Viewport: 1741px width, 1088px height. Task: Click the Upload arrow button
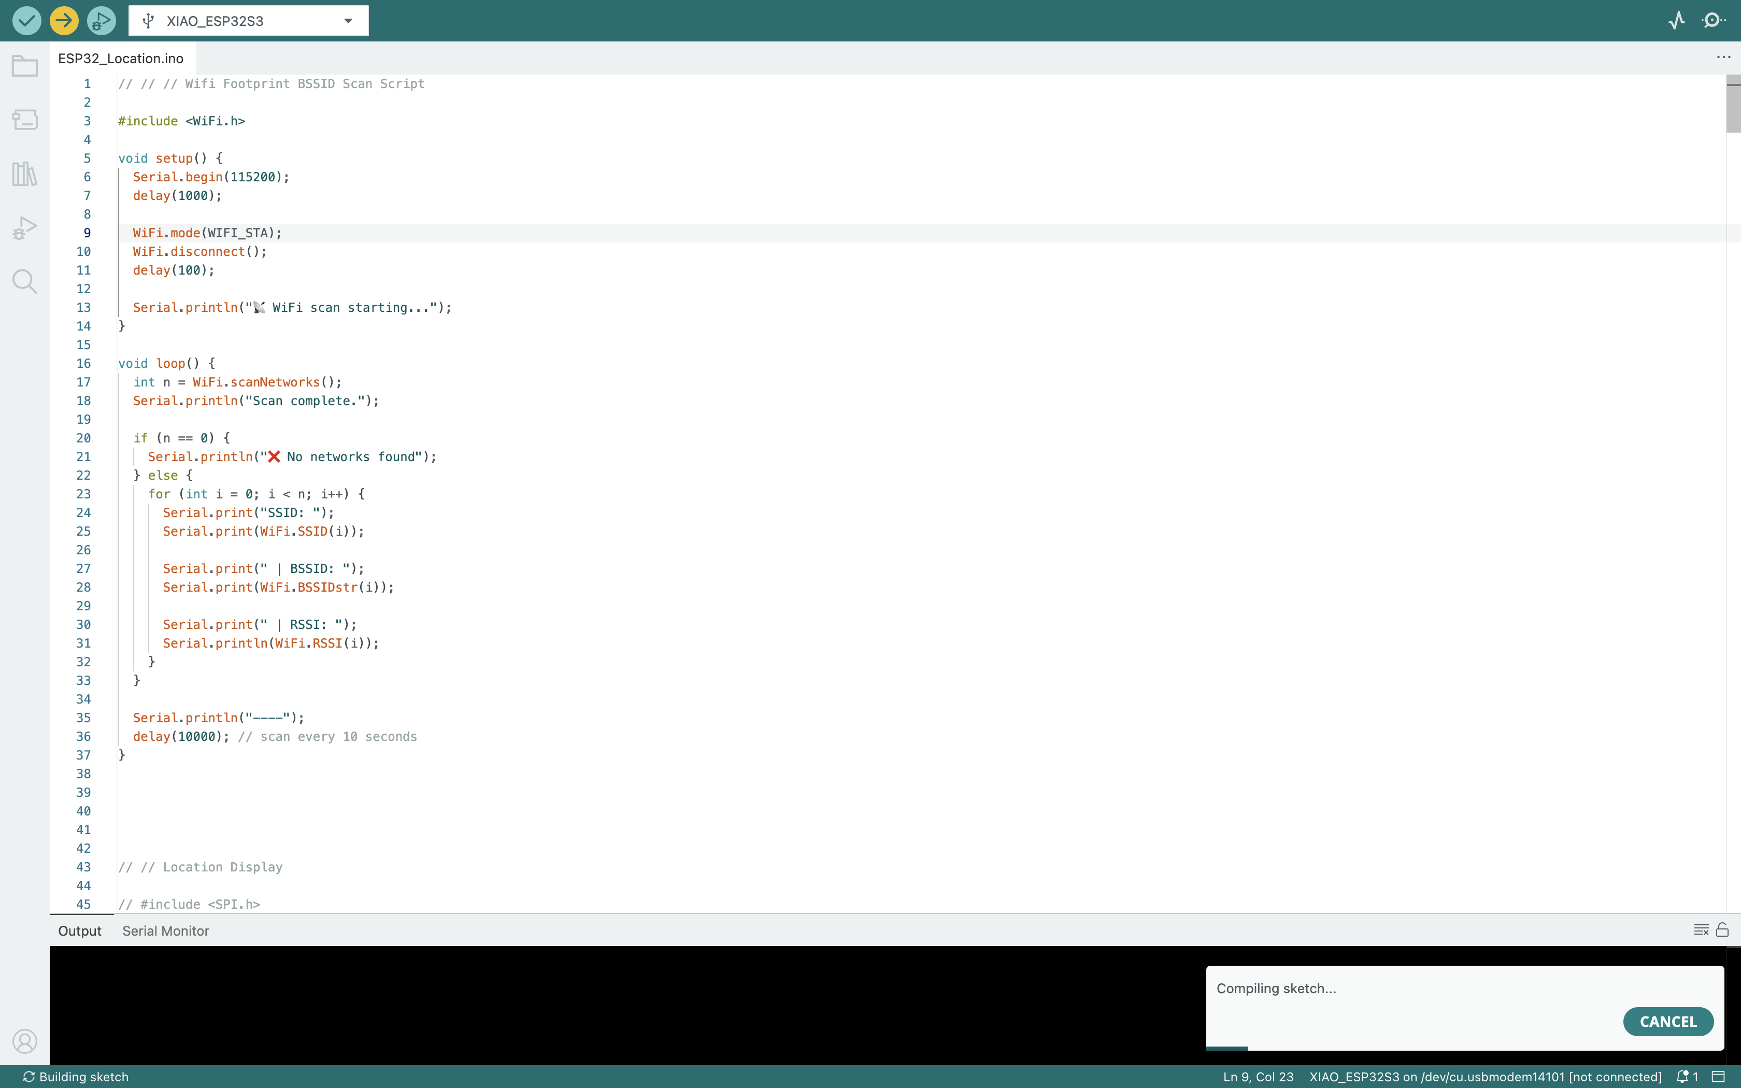pos(64,21)
